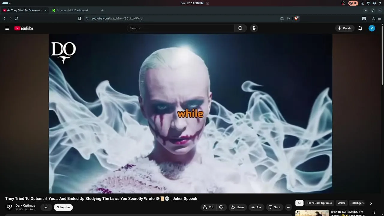
Task: Close the YouTube tab
Action: point(46,10)
